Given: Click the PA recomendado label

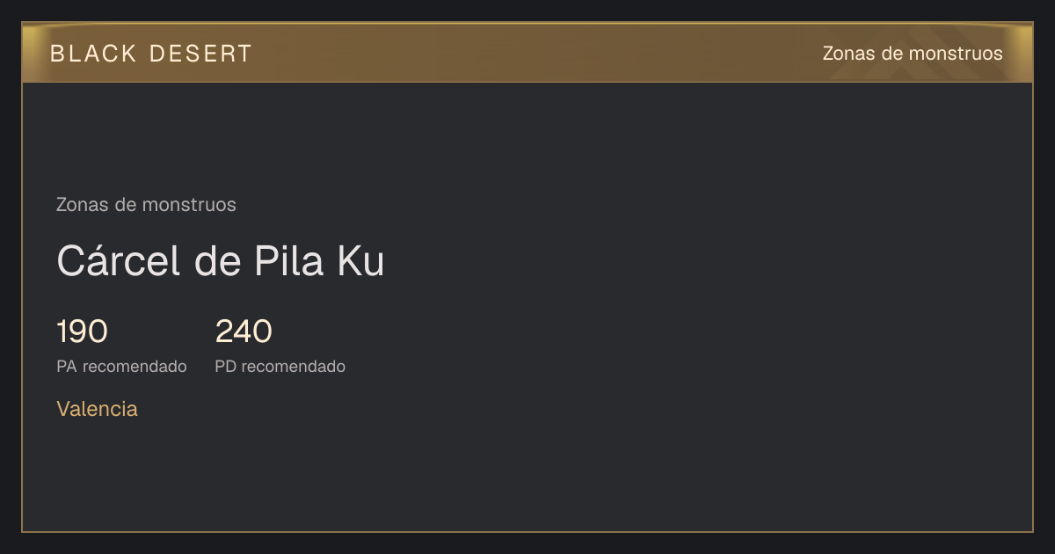Looking at the screenshot, I should [x=121, y=367].
